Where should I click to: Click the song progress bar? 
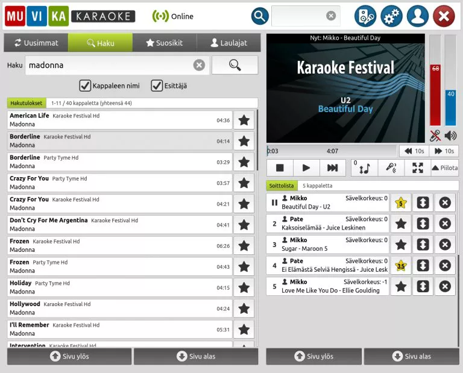click(x=332, y=151)
